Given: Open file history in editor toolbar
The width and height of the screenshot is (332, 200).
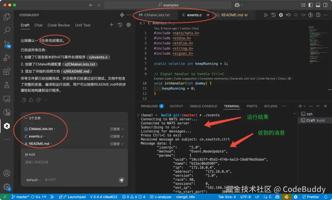Looking at the screenshot, I should tap(273, 15).
